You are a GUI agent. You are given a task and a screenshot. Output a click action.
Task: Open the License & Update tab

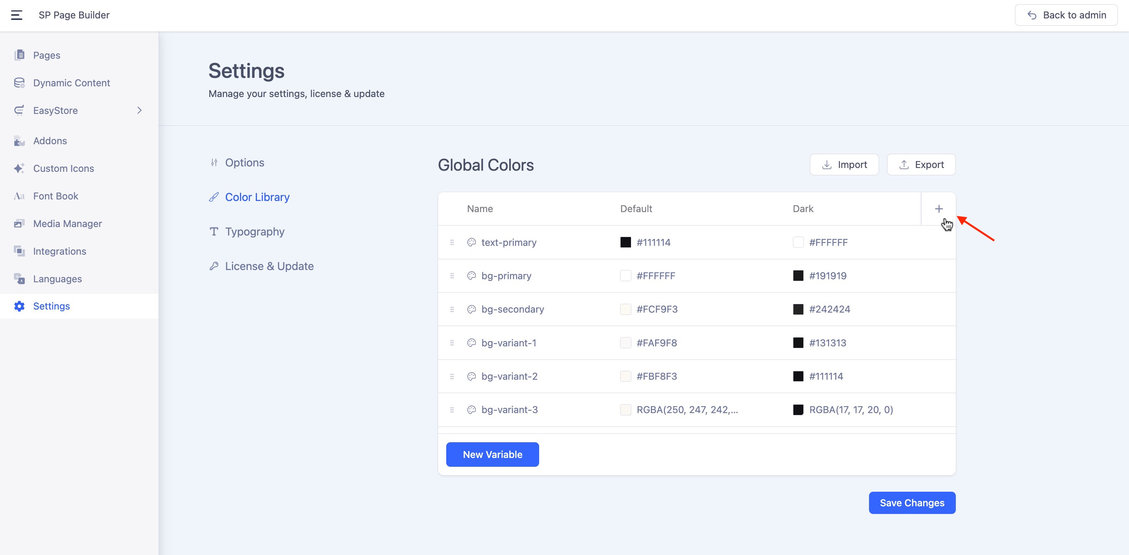269,266
